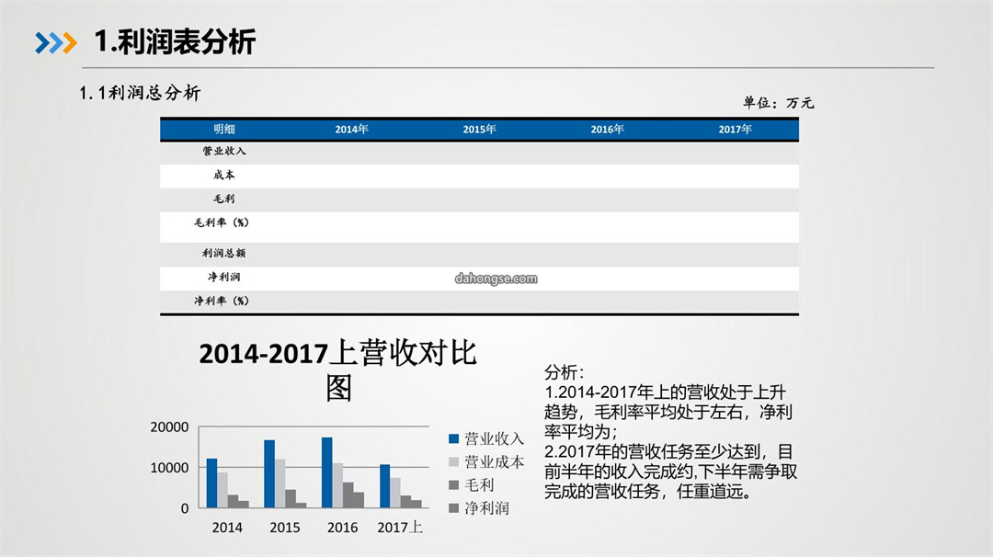Viewport: 993px width, 557px height.
Task: Click the 2016 axis label
Action: click(x=343, y=528)
